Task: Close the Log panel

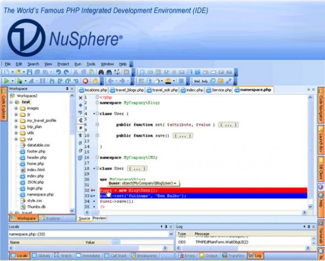Action: (313, 227)
